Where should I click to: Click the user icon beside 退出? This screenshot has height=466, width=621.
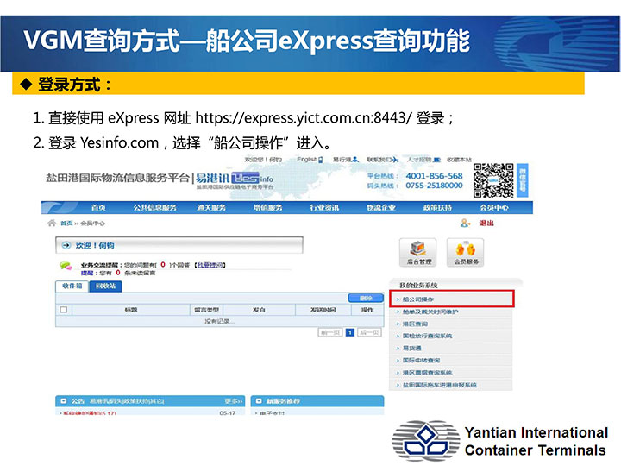coord(466,224)
